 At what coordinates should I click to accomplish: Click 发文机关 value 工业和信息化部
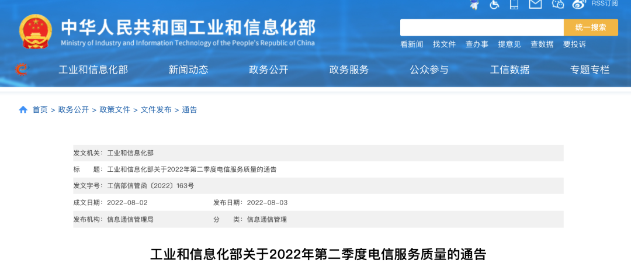pyautogui.click(x=130, y=153)
